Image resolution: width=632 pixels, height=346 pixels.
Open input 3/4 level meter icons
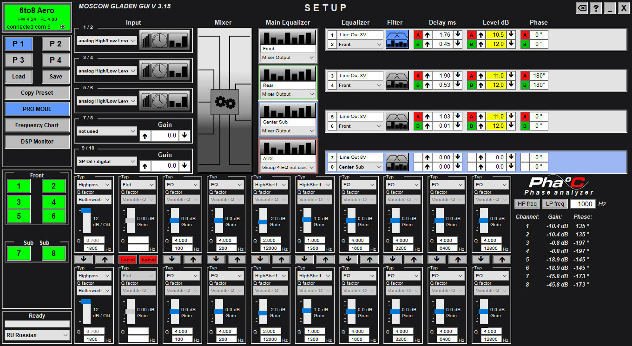click(165, 71)
